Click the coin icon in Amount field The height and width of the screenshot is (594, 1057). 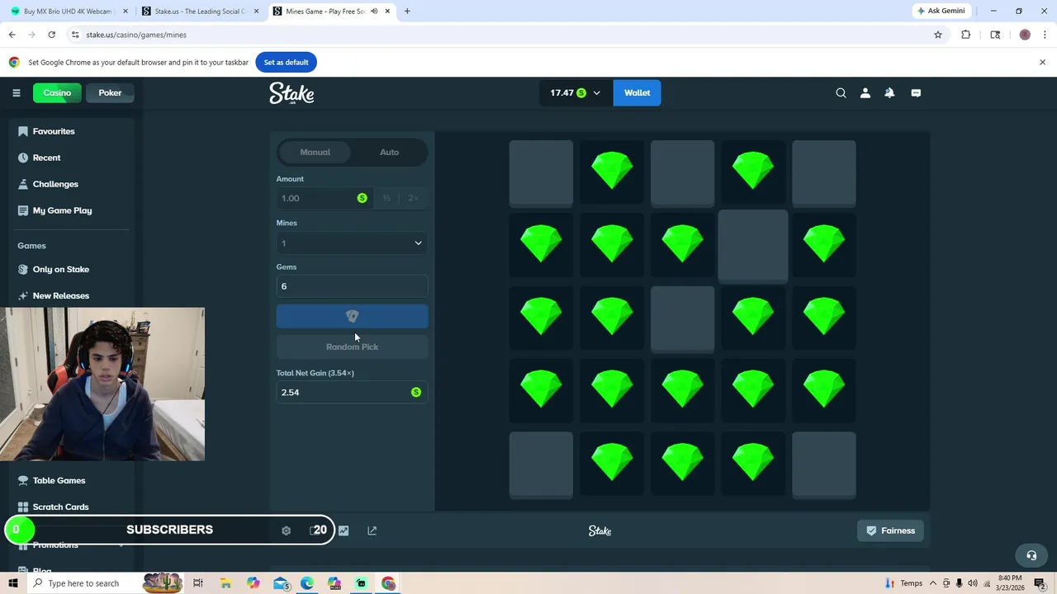coord(362,198)
